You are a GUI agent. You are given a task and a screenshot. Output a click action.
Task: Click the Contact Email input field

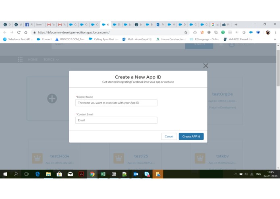pyautogui.click(x=116, y=120)
